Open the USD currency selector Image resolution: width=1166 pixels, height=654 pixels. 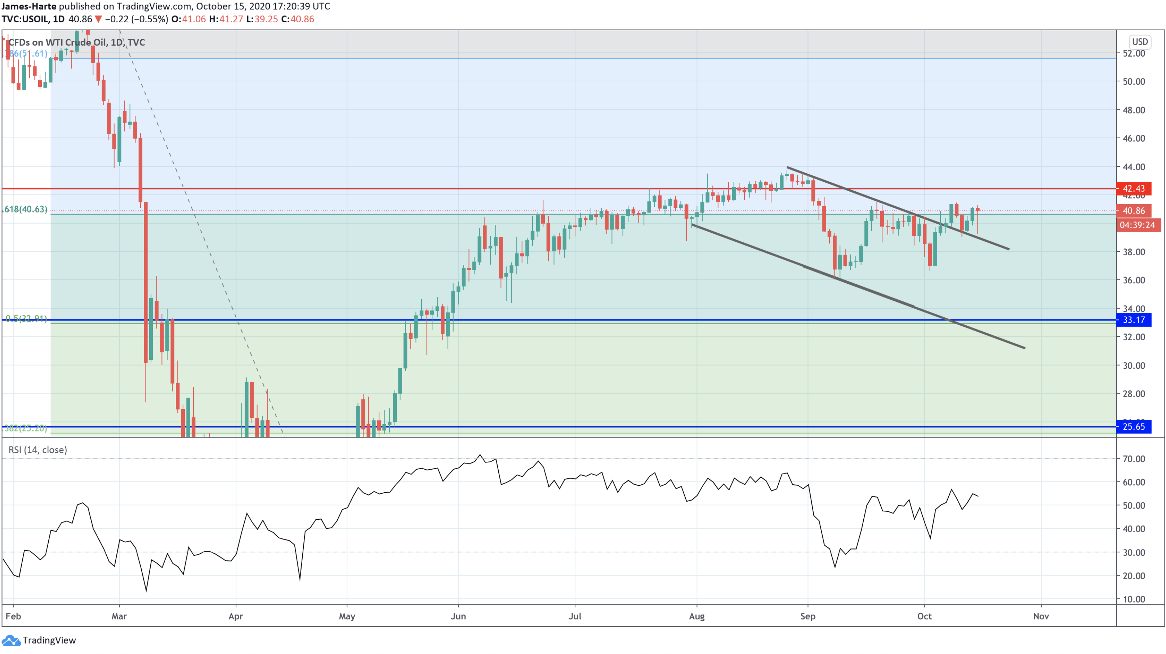[1139, 42]
